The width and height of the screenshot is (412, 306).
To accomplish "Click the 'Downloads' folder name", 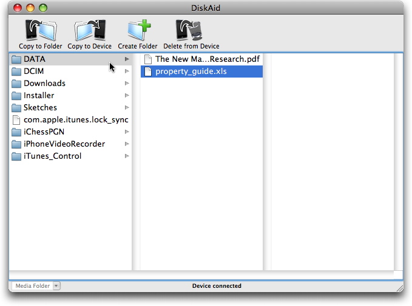I will tap(44, 83).
